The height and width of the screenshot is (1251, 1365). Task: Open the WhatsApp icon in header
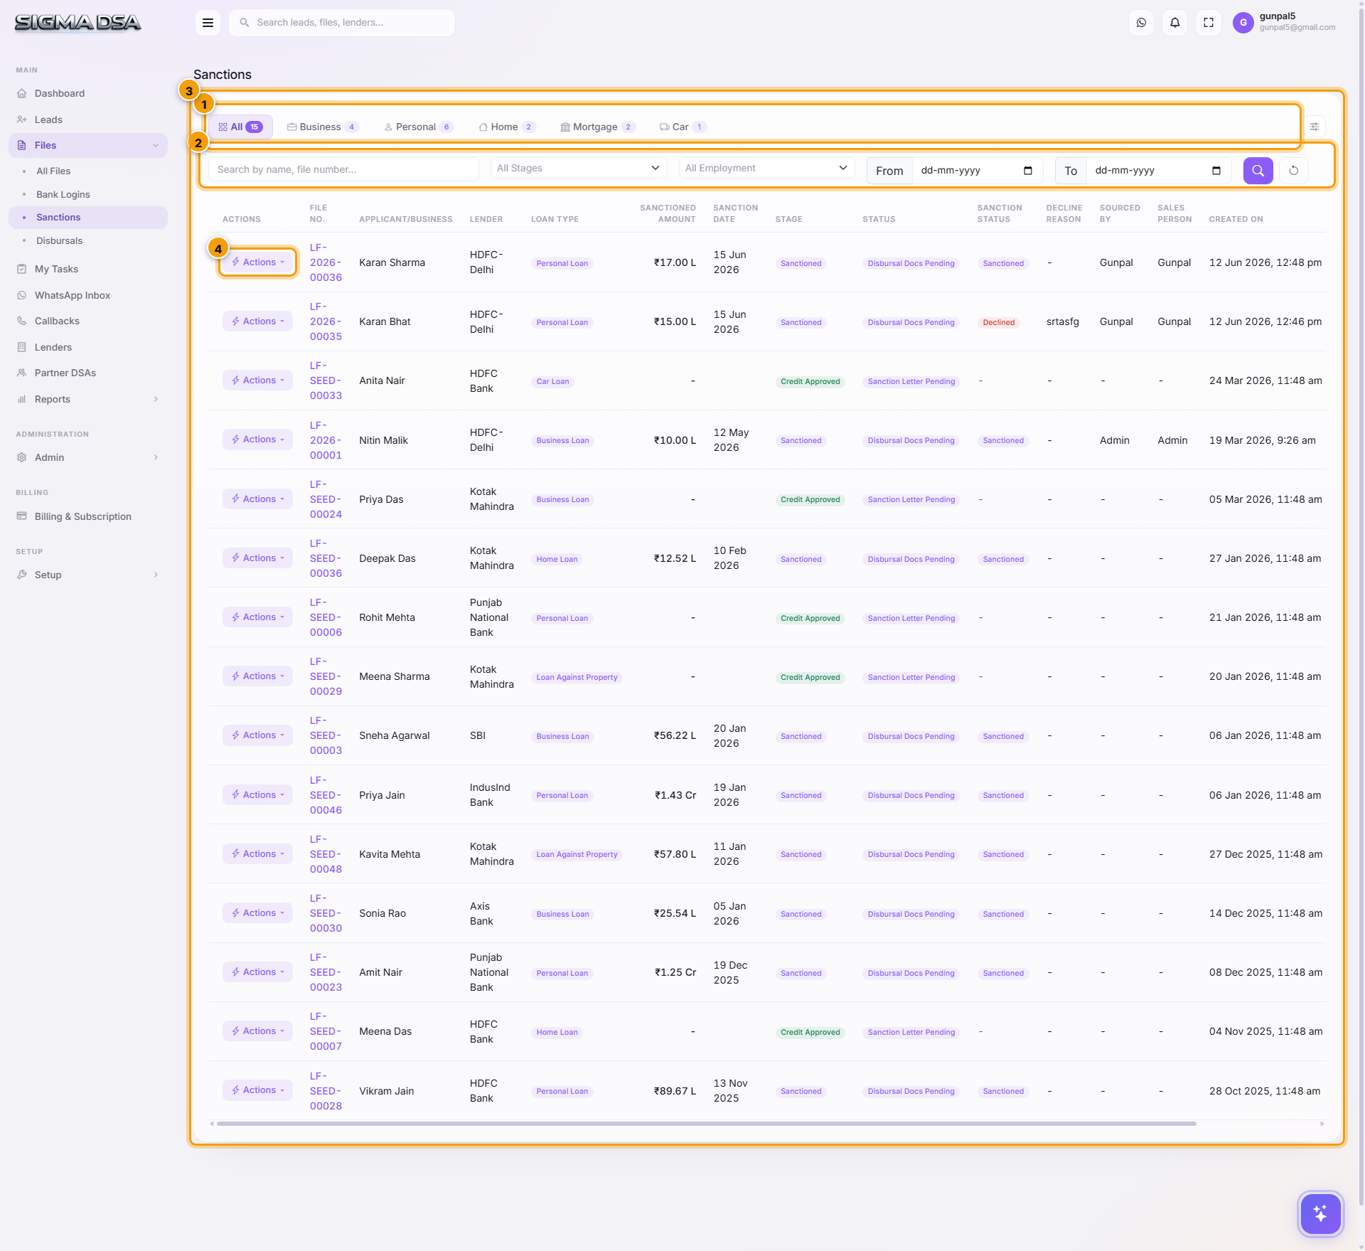[1141, 23]
